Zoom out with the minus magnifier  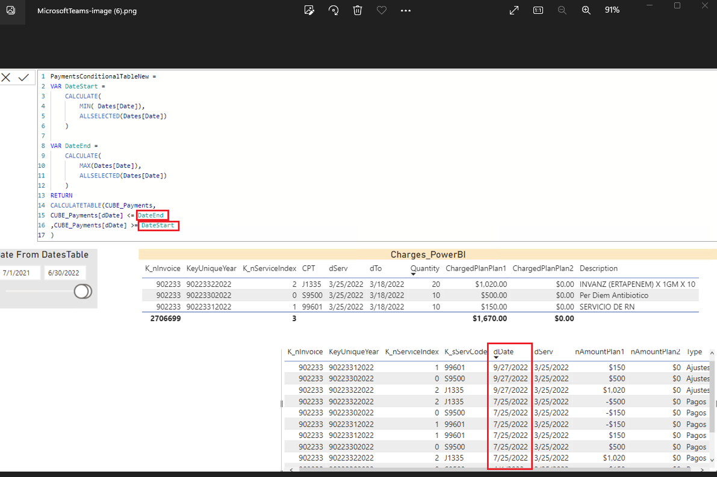(562, 10)
